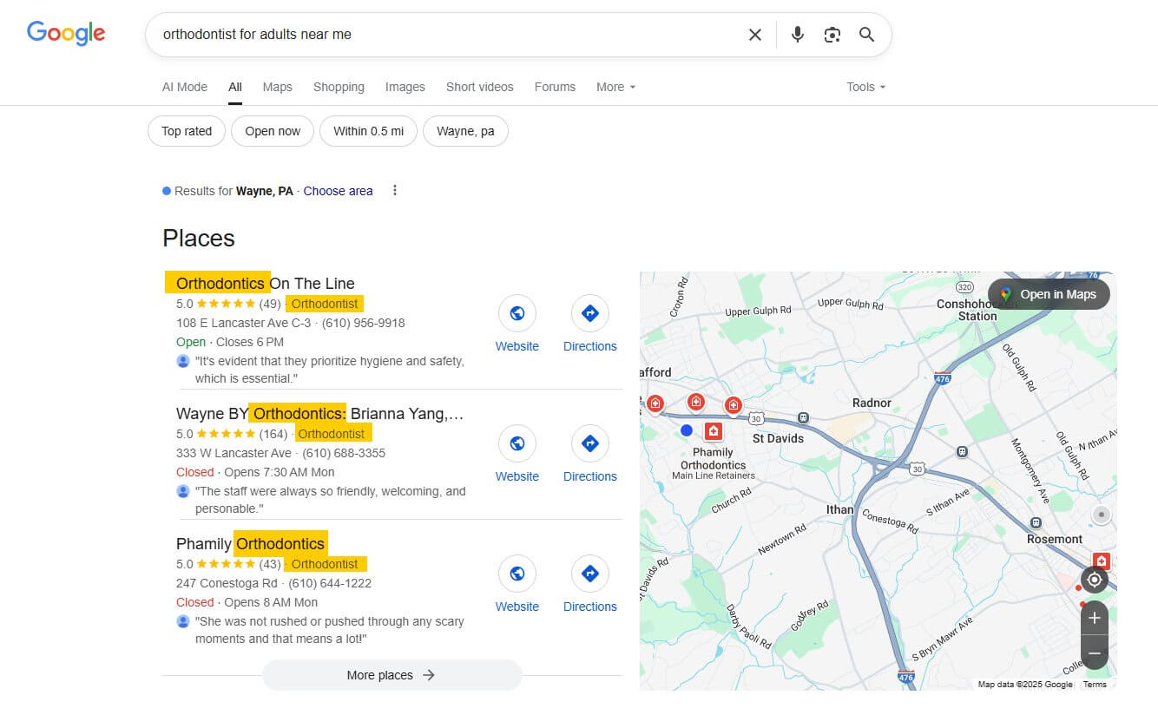1158x728 pixels.
Task: Clear the search box with X icon
Action: [755, 35]
